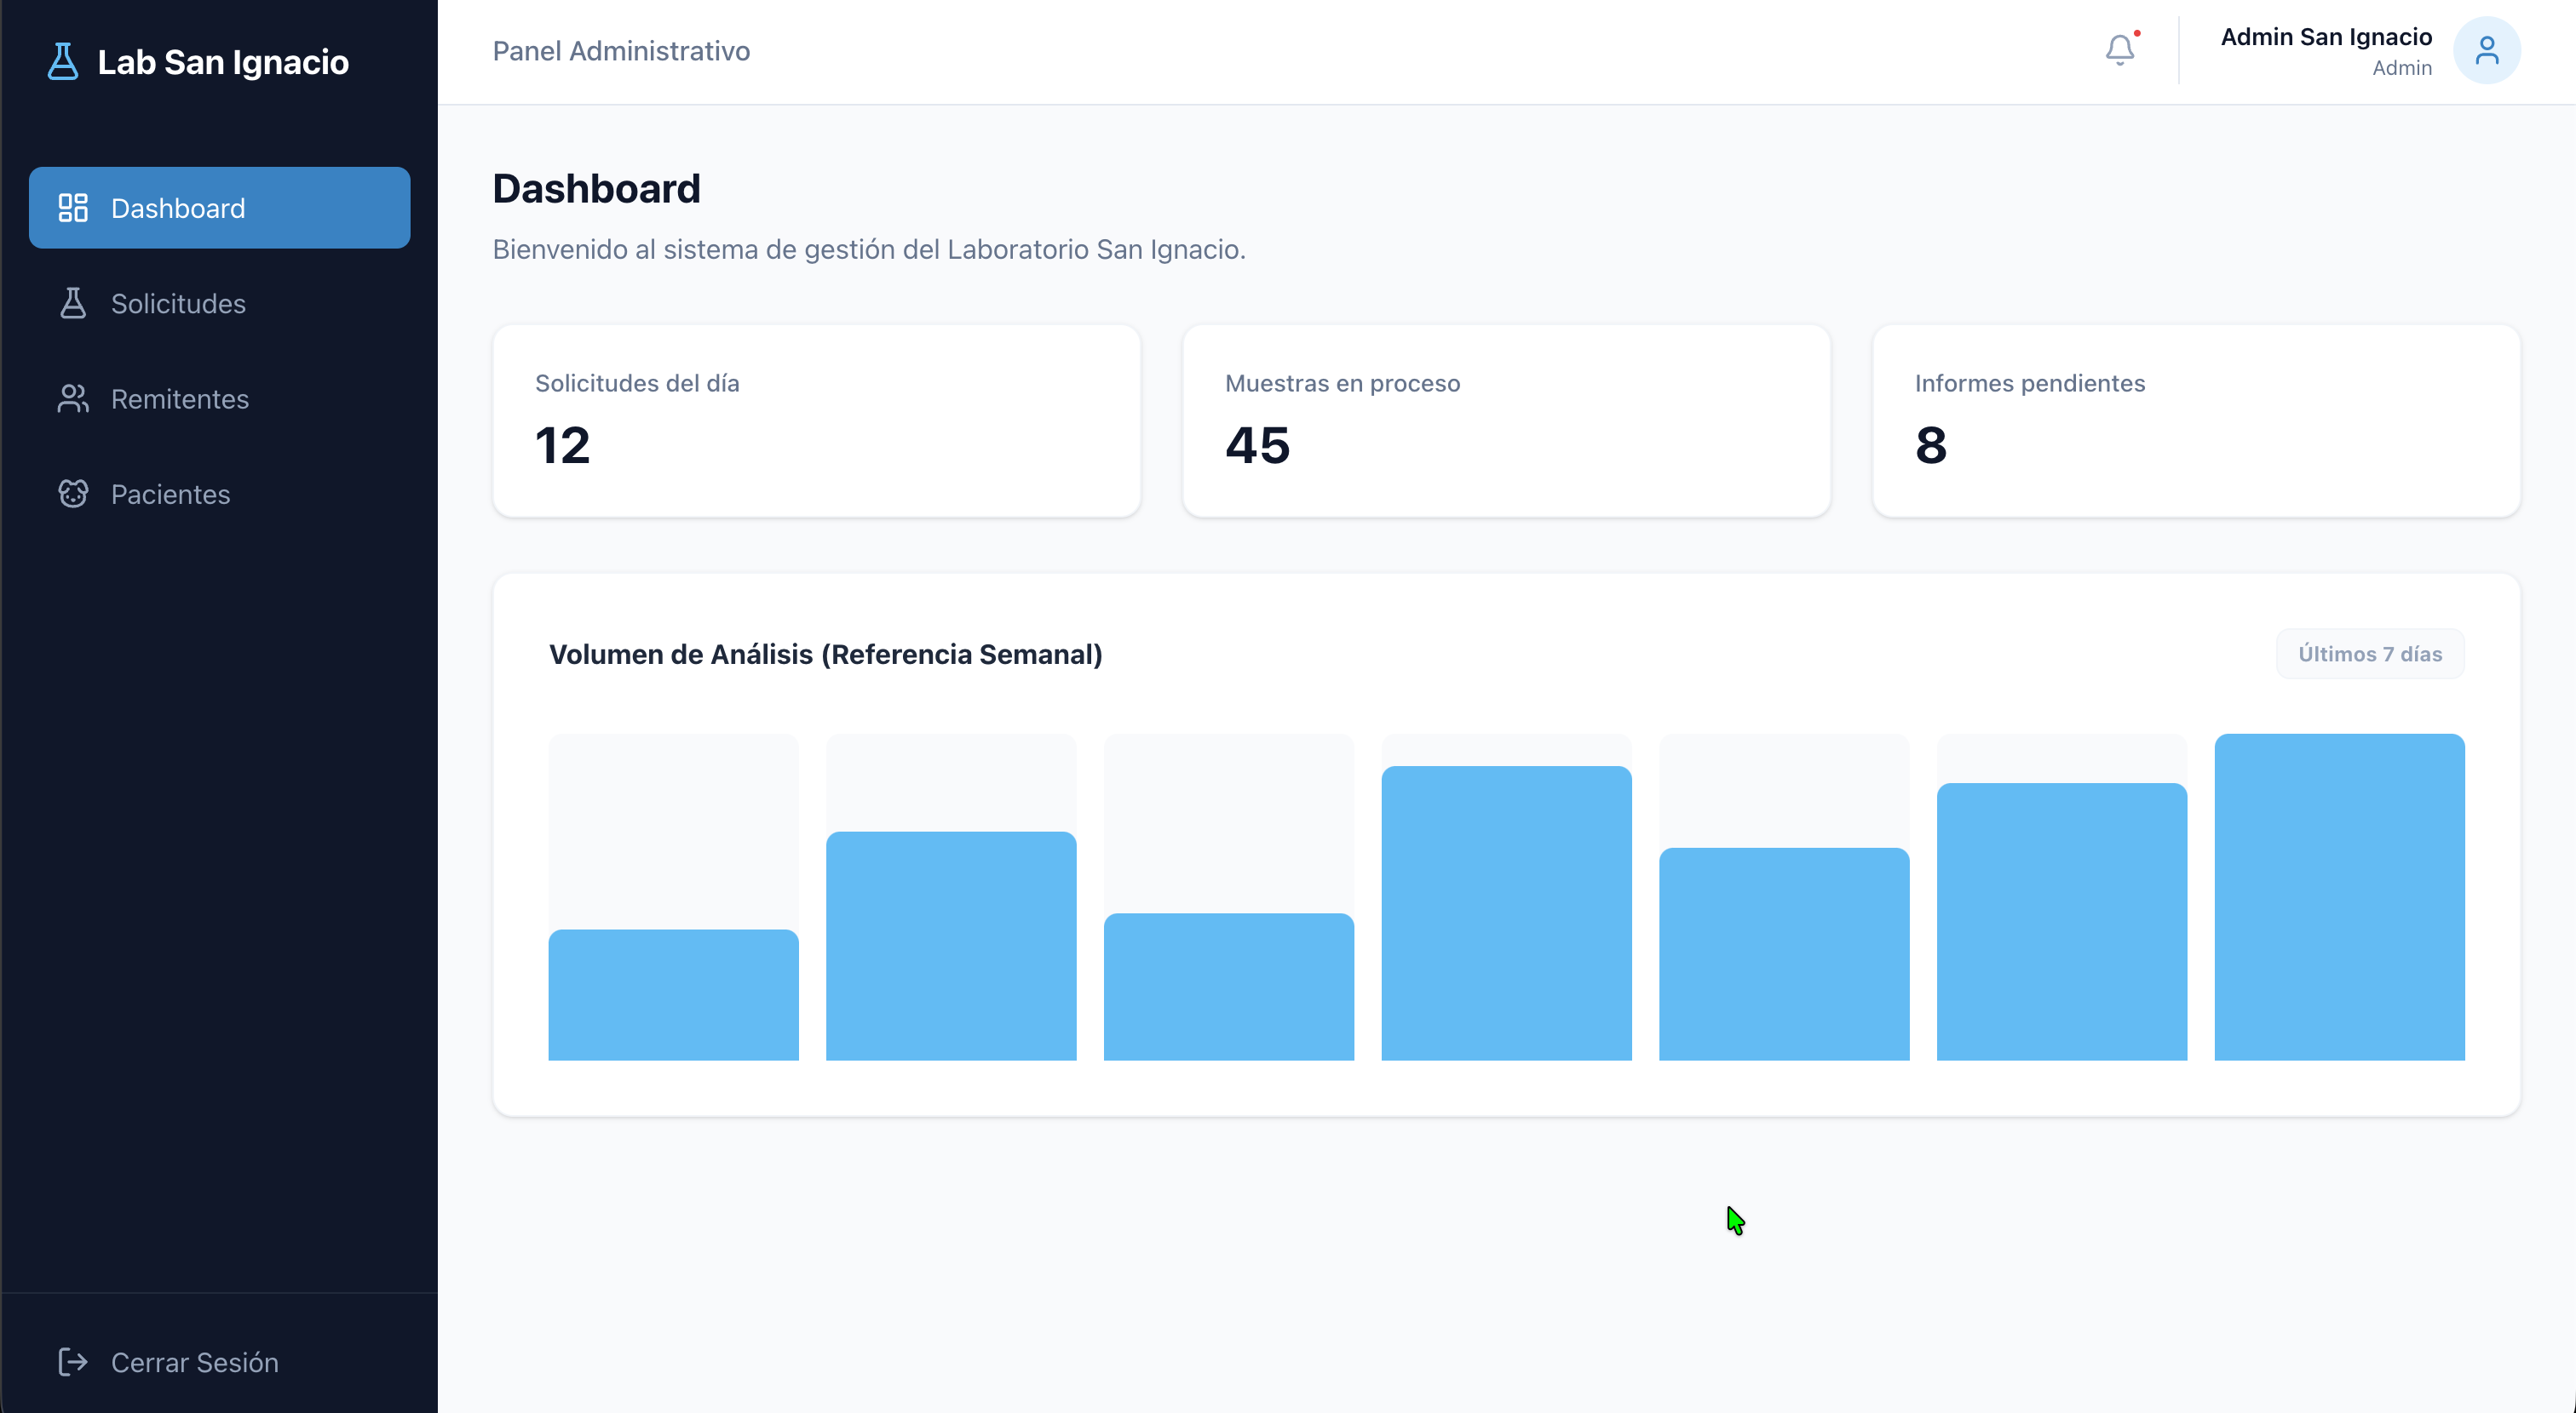Select the Dashboard sidebar entry
Screen dimensions: 2576x1413
[220, 208]
